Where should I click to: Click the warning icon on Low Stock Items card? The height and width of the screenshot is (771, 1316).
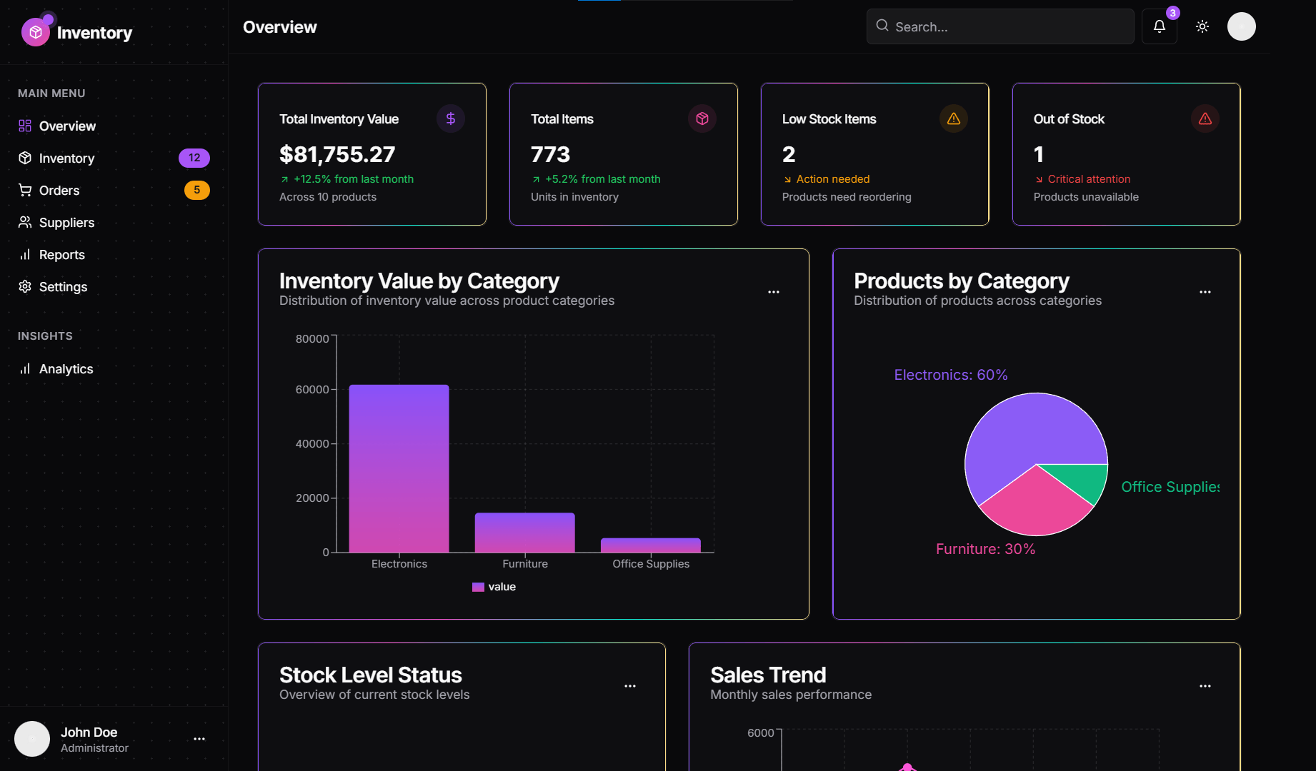tap(953, 119)
